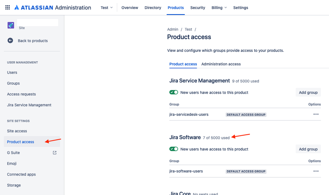Open Jira Service Management sidebar link
Screen dimensions: 329x195
[x=29, y=105]
